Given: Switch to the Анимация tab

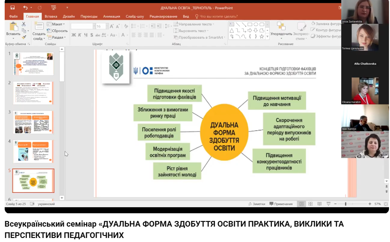Looking at the screenshot, I should point(111,16).
